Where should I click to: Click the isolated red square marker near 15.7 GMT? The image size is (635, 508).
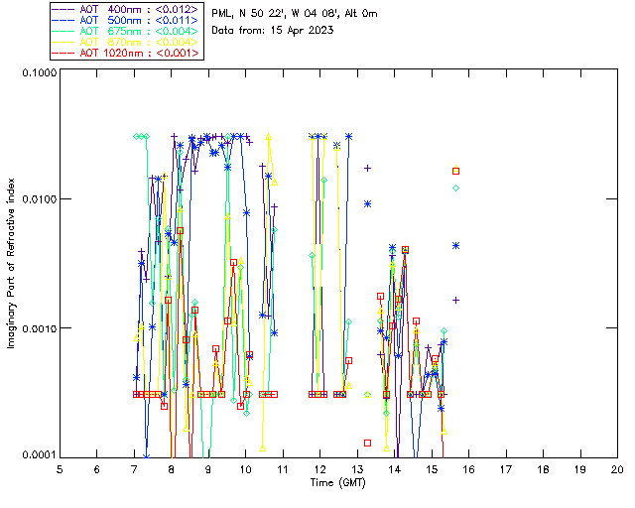click(456, 171)
